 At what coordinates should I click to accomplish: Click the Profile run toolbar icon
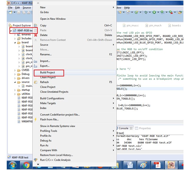(x=162, y=12)
